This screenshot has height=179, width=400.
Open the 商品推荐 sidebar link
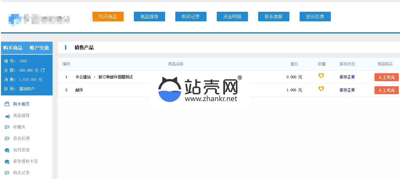tap(21, 115)
